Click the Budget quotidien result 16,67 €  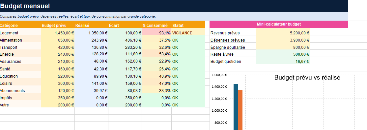tap(283, 62)
